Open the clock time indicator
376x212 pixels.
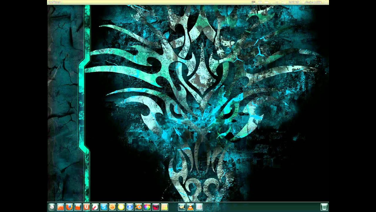[x=294, y=2]
